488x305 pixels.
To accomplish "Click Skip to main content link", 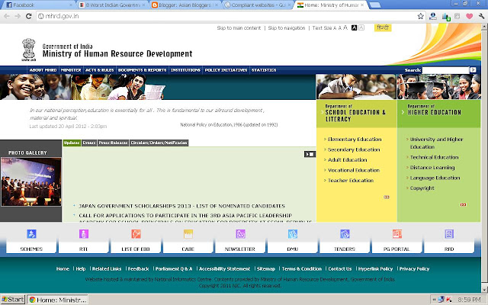I will [239, 27].
